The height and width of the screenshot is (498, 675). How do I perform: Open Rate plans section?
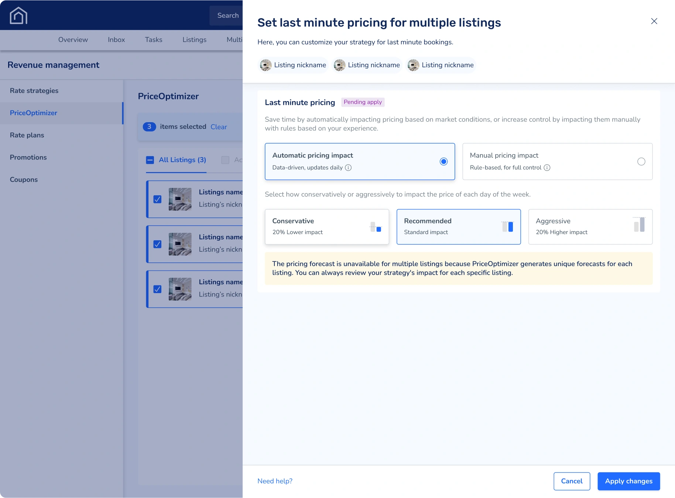coord(61,135)
